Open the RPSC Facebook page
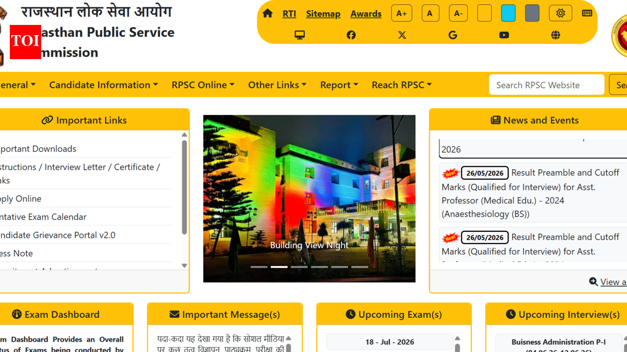Screen dimensions: 627x352 tap(351, 35)
